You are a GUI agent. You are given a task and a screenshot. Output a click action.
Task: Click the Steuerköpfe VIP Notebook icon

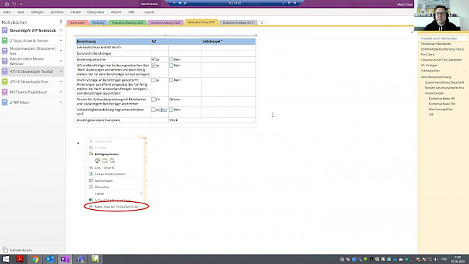4,30
